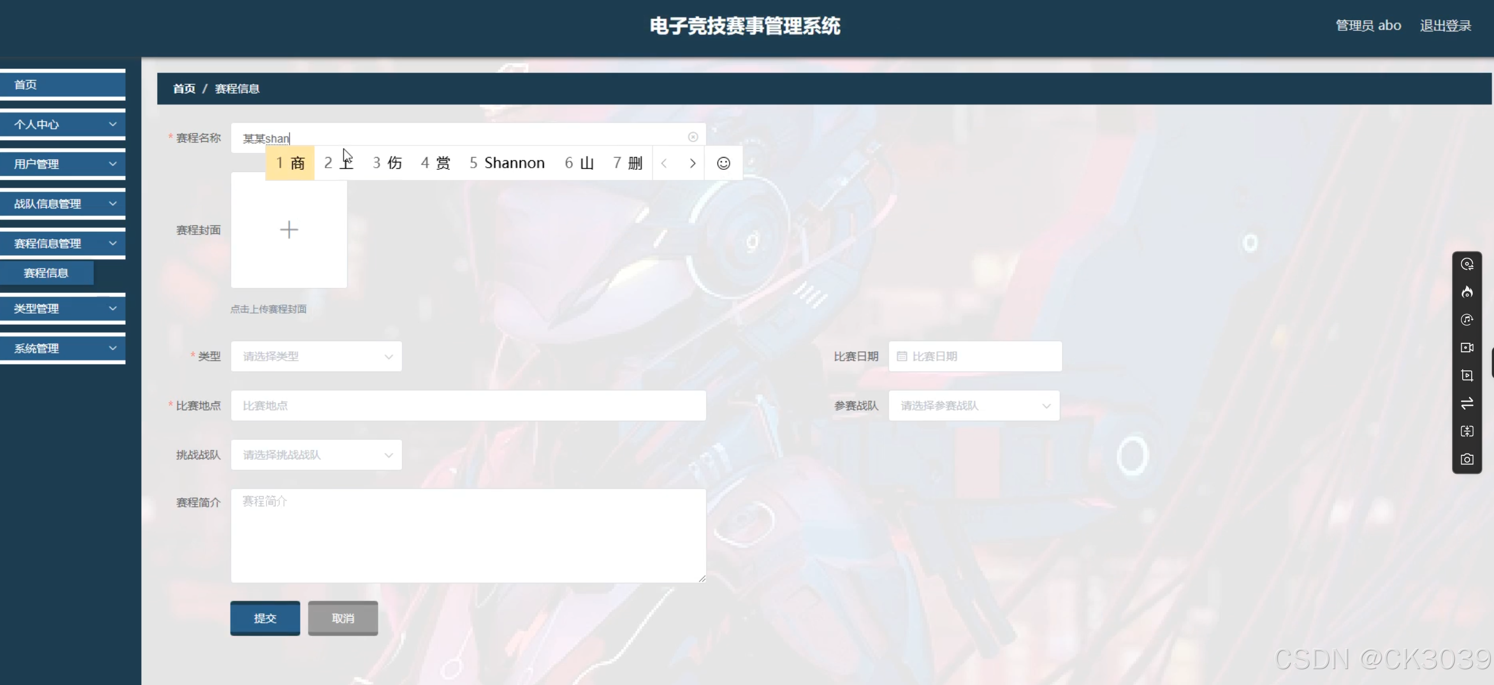Image resolution: width=1494 pixels, height=685 pixels.
Task: Pick IME candidate 1 商
Action: pyautogui.click(x=290, y=163)
